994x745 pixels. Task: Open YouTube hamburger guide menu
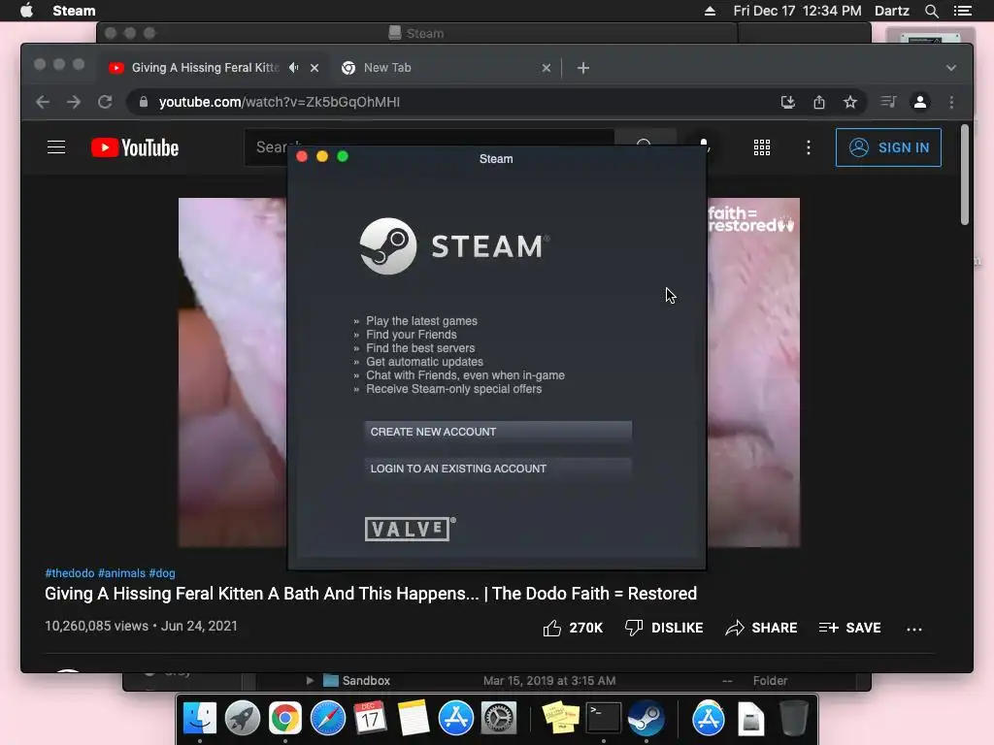point(56,147)
